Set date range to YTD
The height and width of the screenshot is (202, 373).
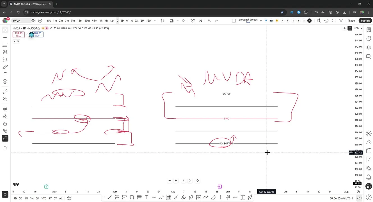pos(44,198)
